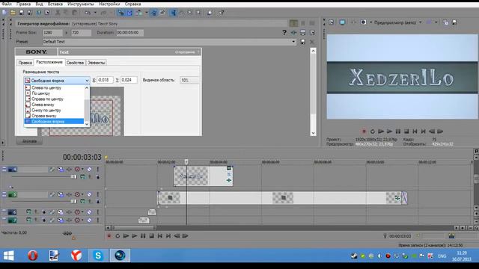Open the Настройки menu
The width and height of the screenshot is (479, 269).
tap(109, 4)
